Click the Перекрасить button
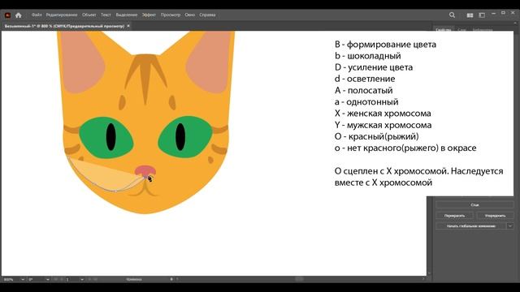Screen dimensions: 520x292 [x=454, y=216]
